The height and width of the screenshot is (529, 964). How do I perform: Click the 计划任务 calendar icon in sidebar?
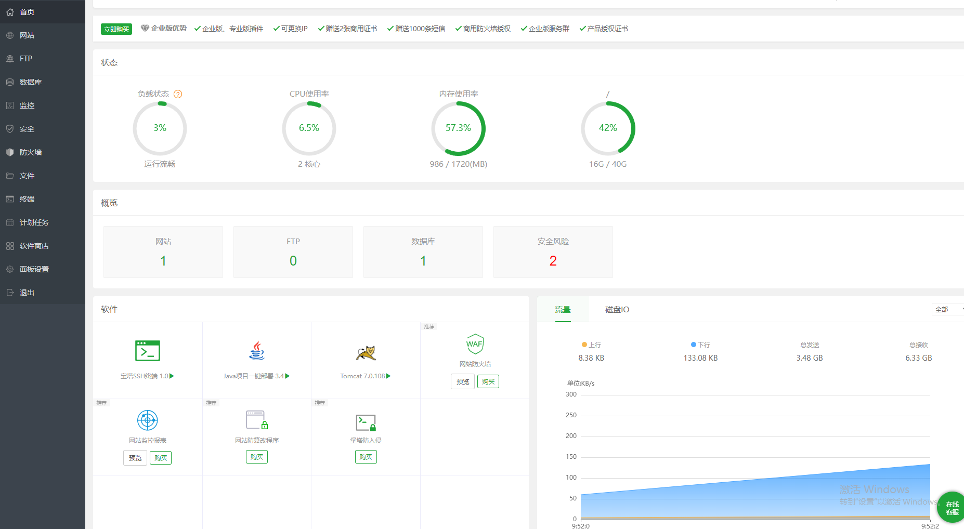tap(10, 222)
